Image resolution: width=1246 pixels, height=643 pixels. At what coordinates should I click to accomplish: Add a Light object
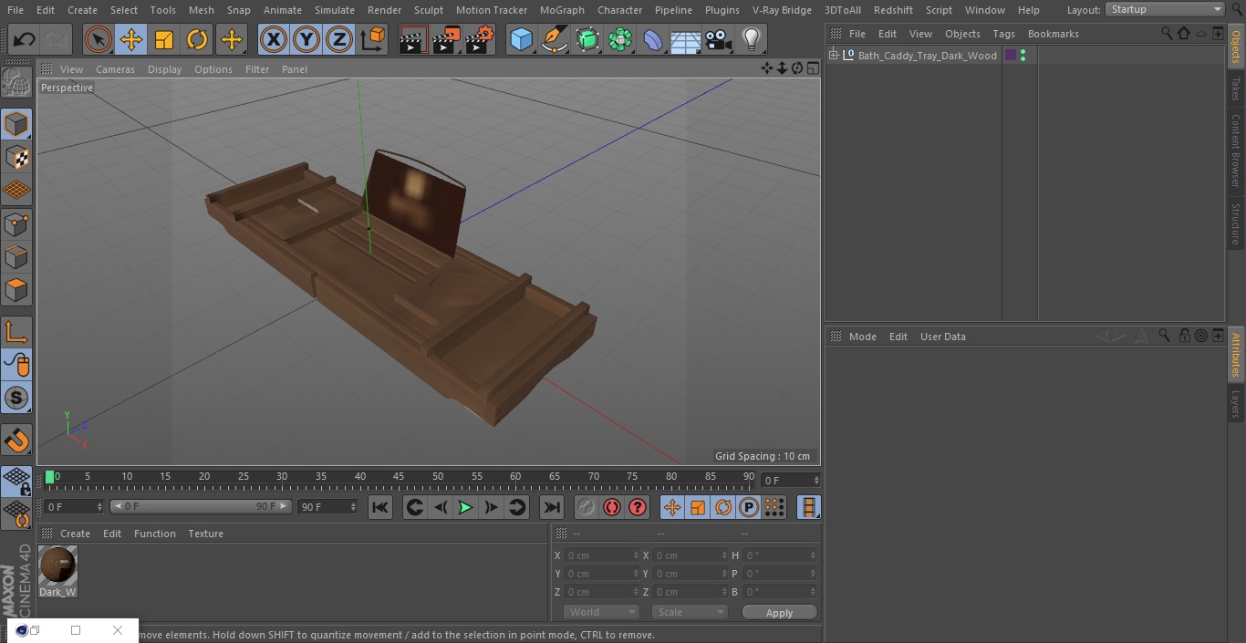(x=751, y=40)
